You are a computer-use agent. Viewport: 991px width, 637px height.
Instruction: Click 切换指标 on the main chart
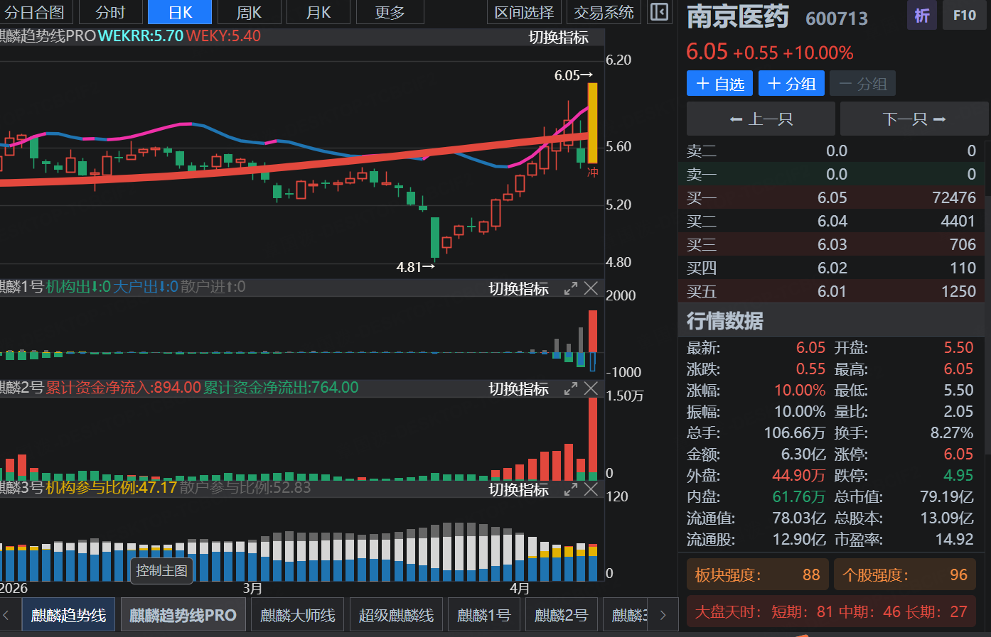[558, 38]
